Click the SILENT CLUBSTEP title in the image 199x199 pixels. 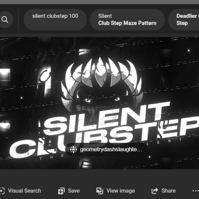pos(104,131)
